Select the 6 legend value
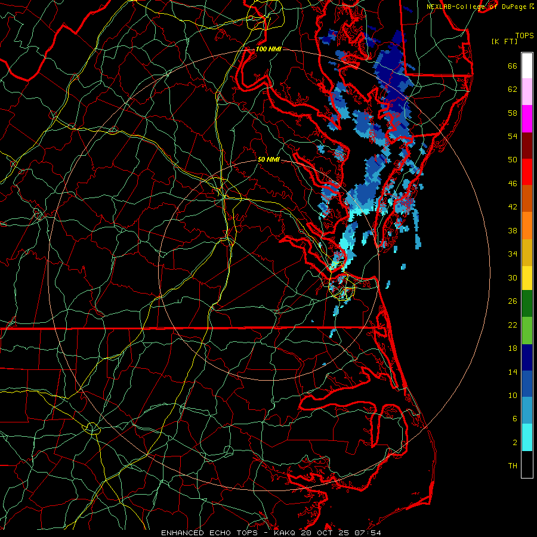 coord(515,419)
